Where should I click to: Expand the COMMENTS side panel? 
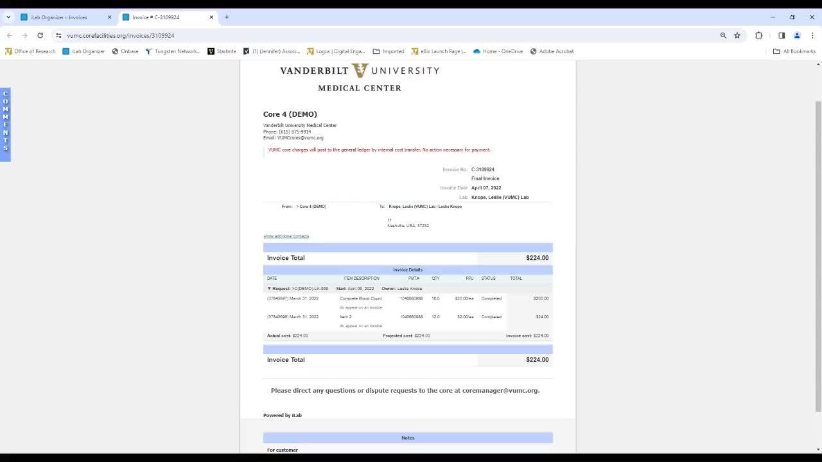pos(5,121)
